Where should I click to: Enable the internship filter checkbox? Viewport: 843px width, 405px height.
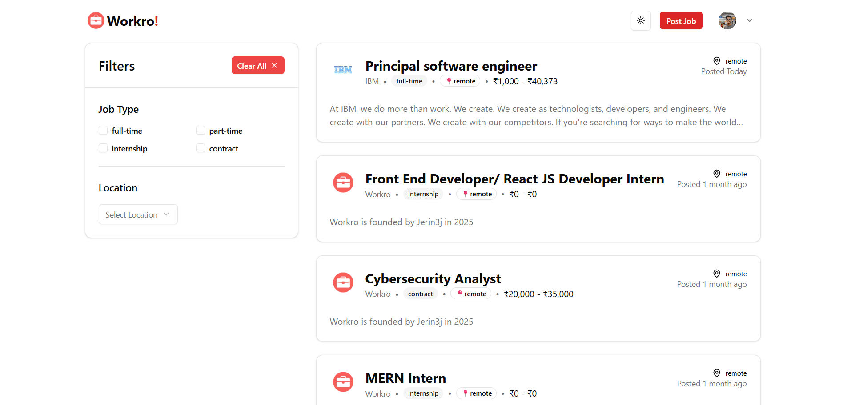(x=103, y=148)
